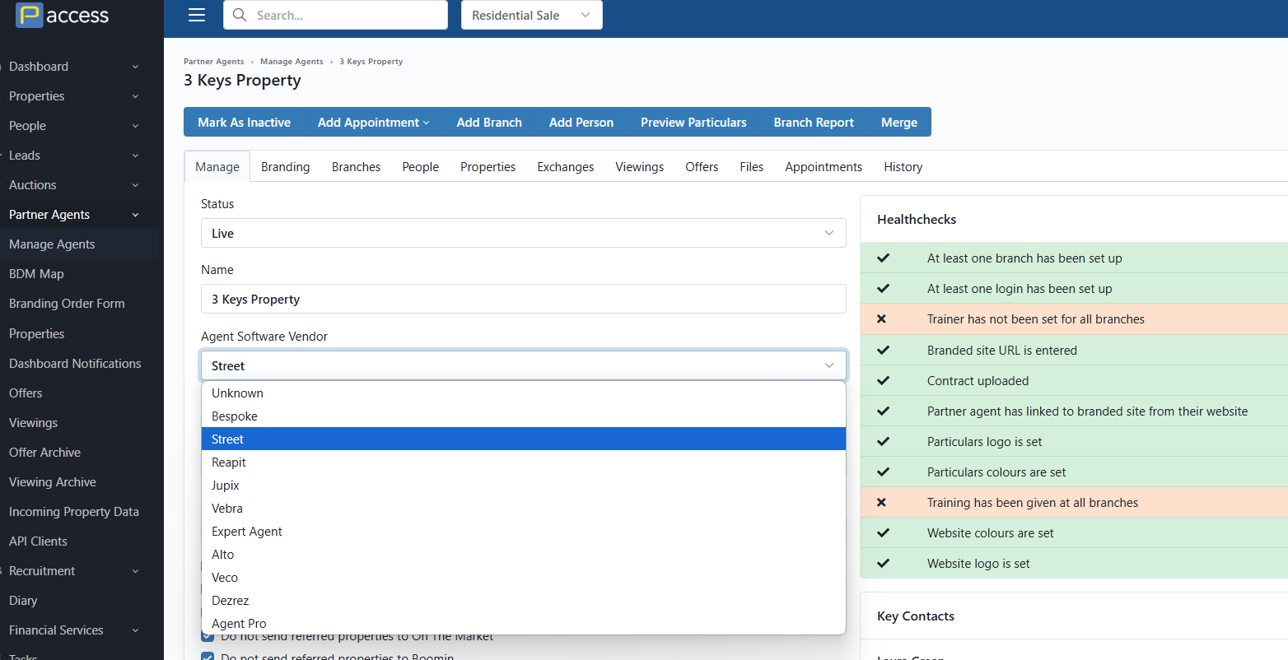Click checkmark icon beside Website logo is set

pos(883,563)
